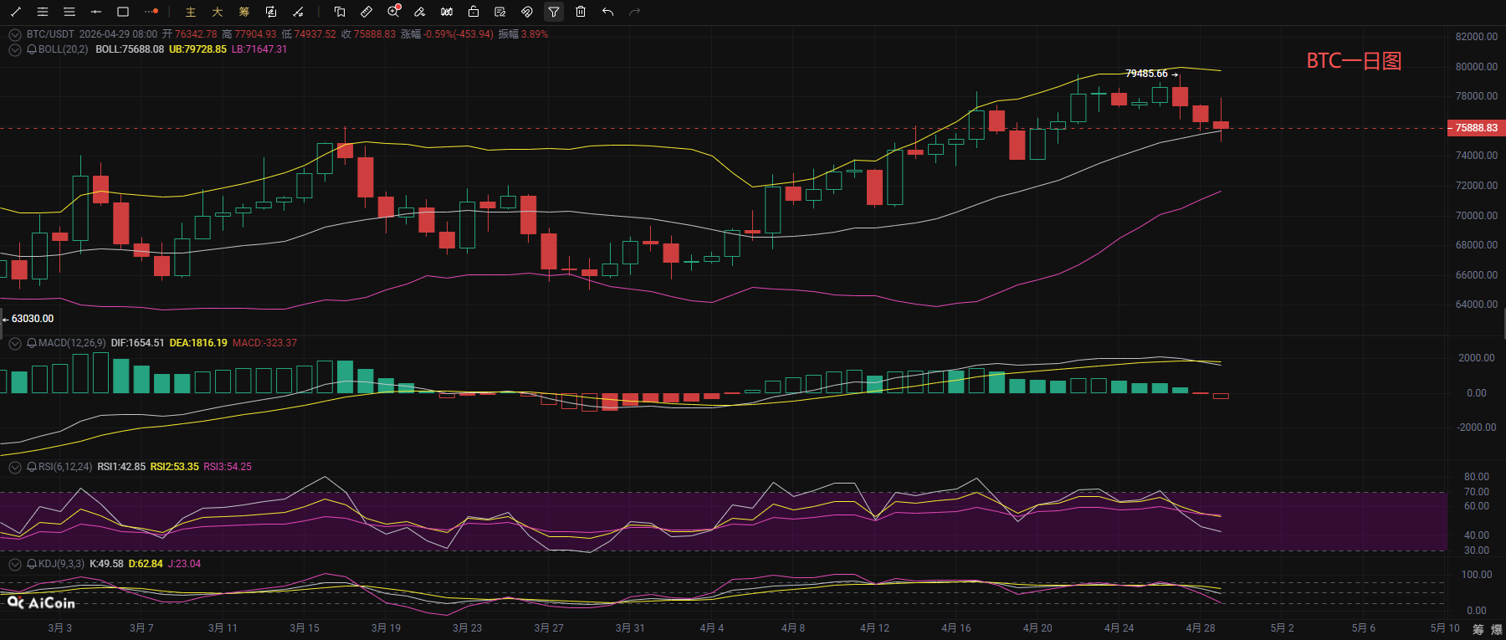Click the 主 indicator button
This screenshot has width=1506, height=640.
(x=191, y=12)
